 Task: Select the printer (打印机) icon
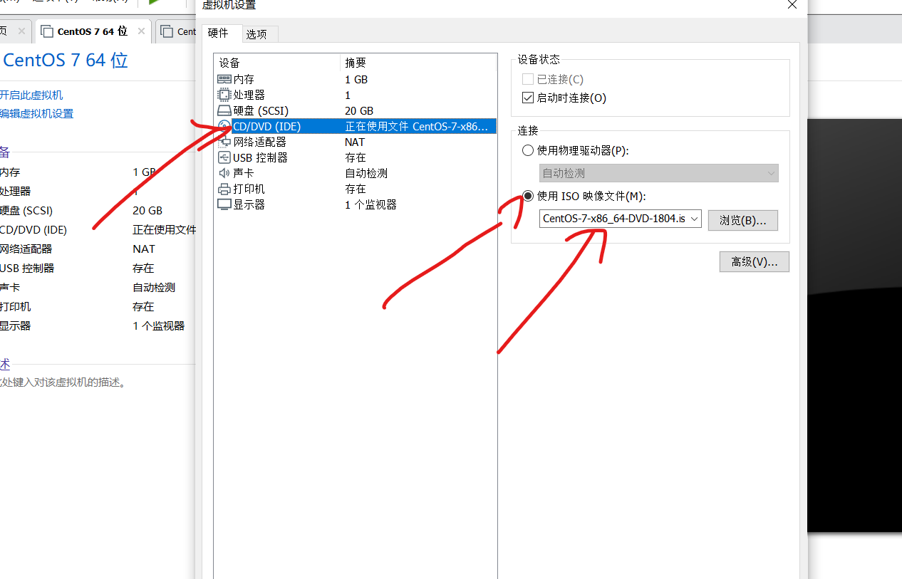(224, 189)
